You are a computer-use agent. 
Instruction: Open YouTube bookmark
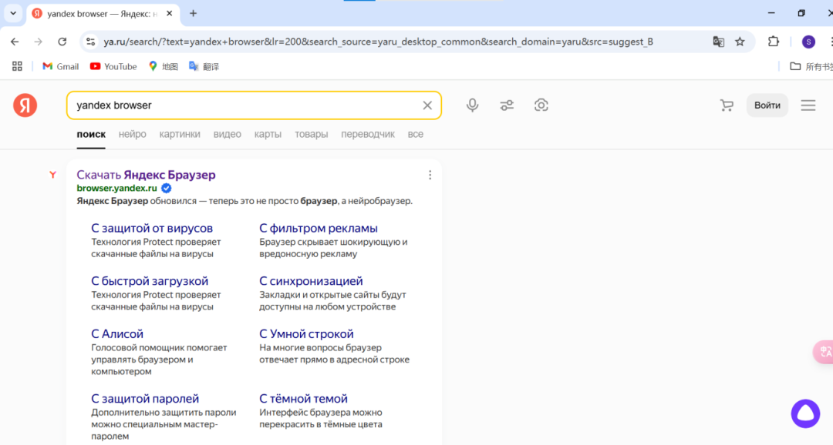(113, 66)
